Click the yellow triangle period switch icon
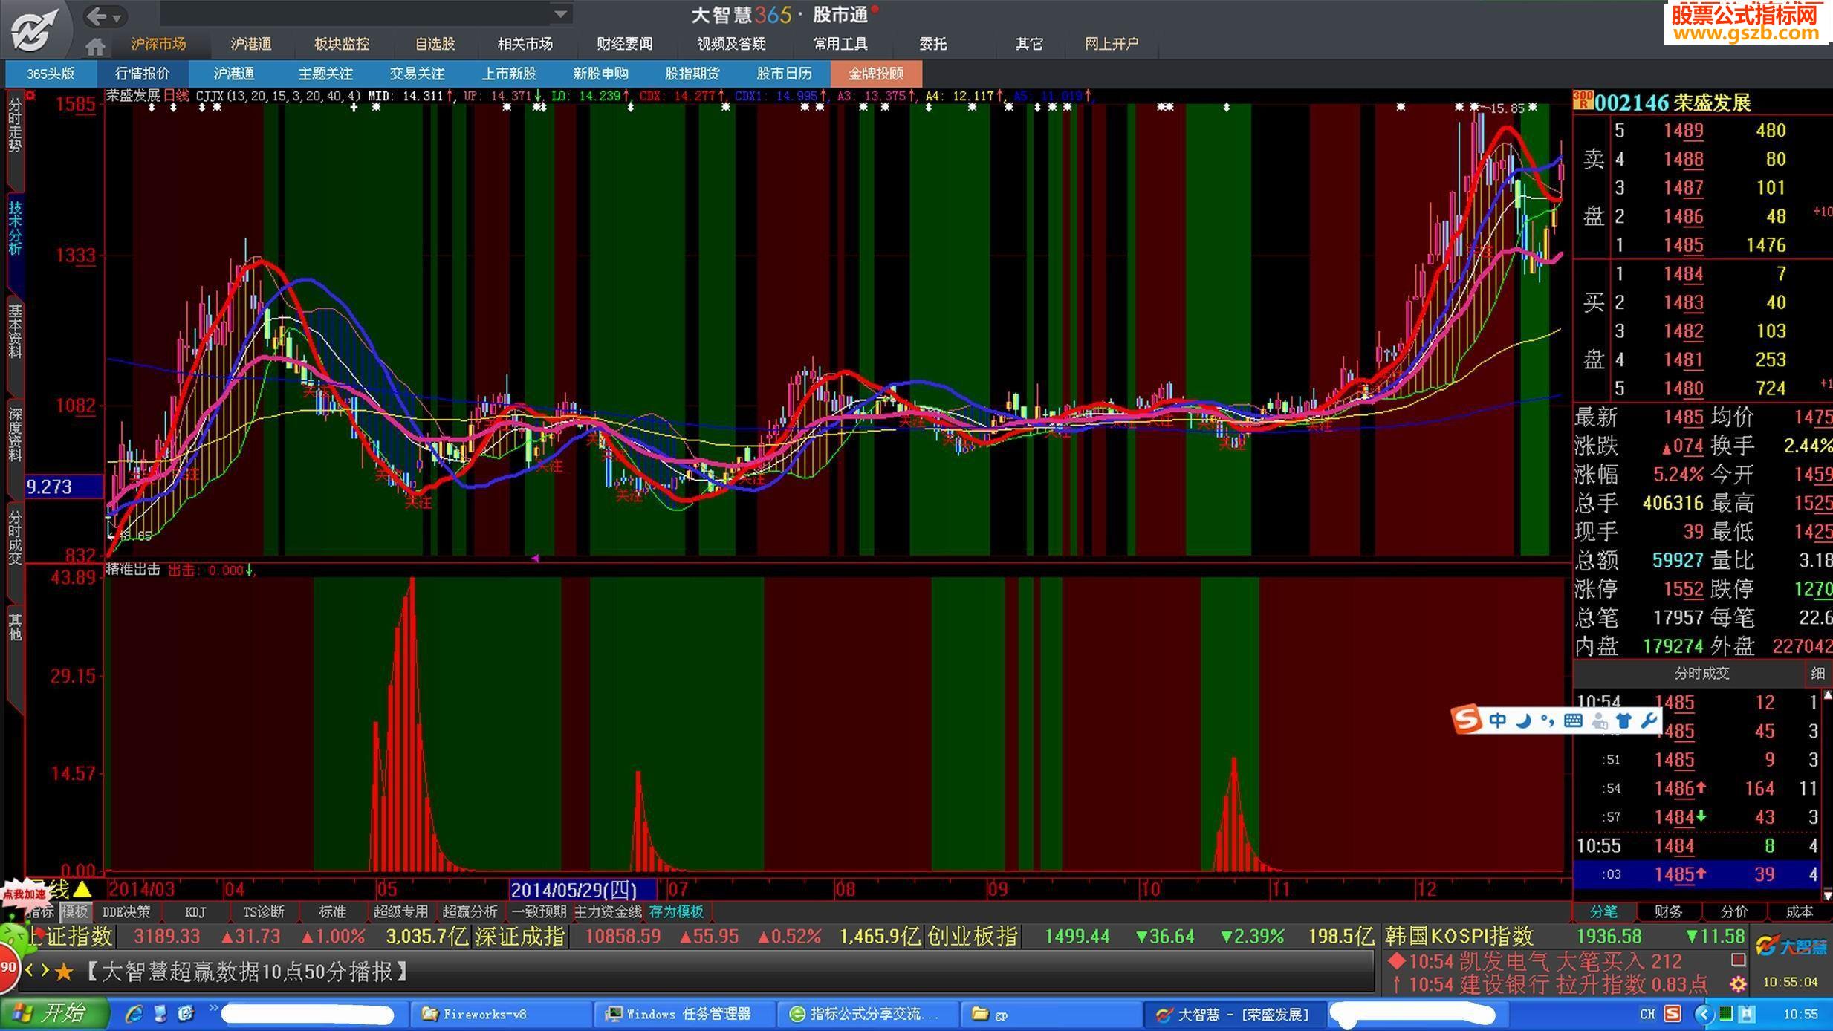This screenshot has width=1833, height=1031. (82, 888)
